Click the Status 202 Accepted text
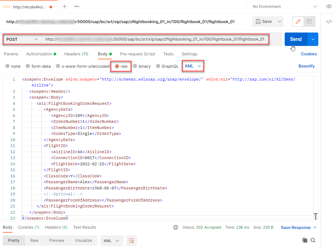 tap(202, 227)
